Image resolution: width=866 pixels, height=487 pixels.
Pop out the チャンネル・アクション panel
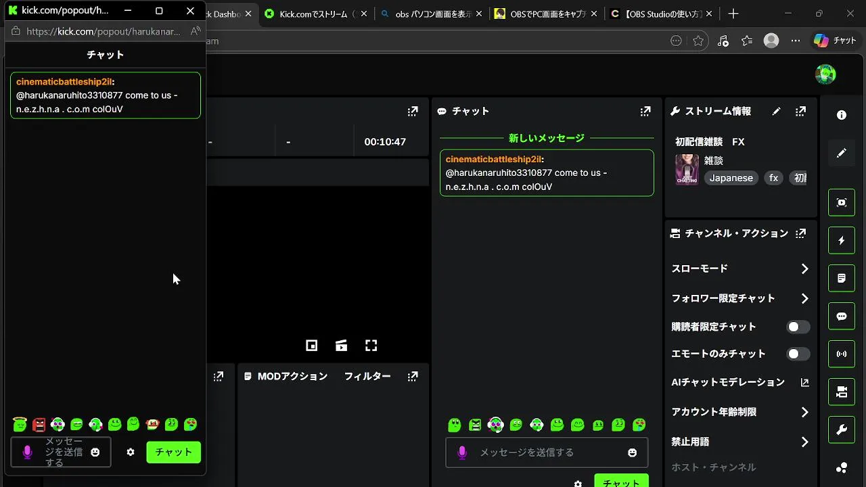[x=801, y=233]
